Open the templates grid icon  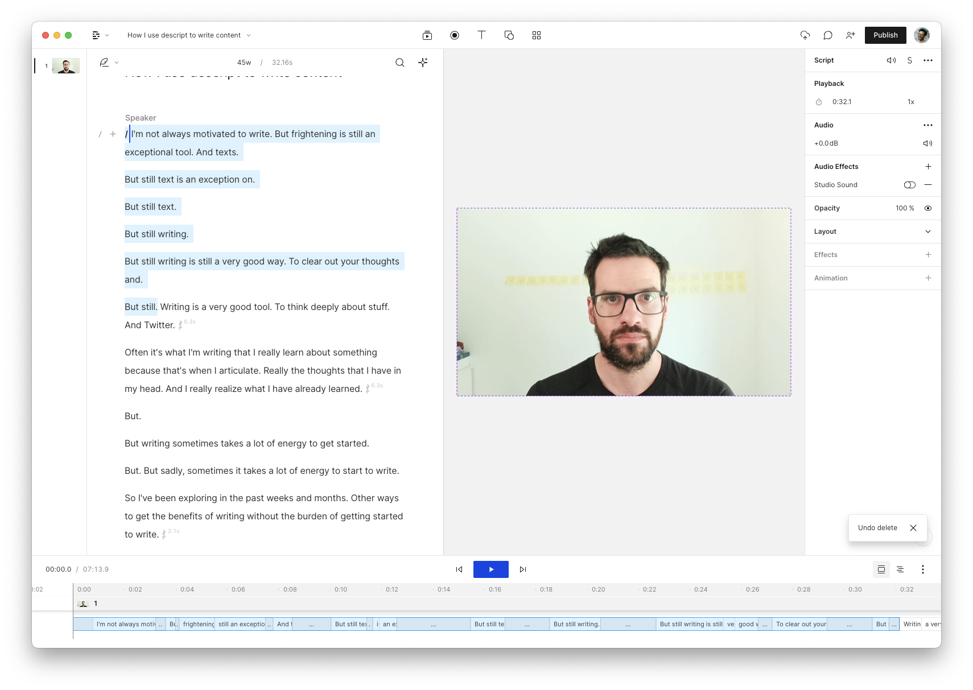pos(537,35)
